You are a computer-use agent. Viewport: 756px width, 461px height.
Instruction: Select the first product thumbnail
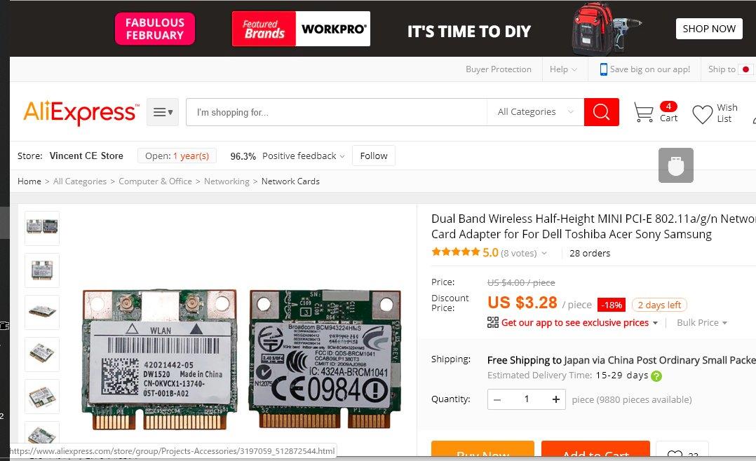[x=42, y=228]
